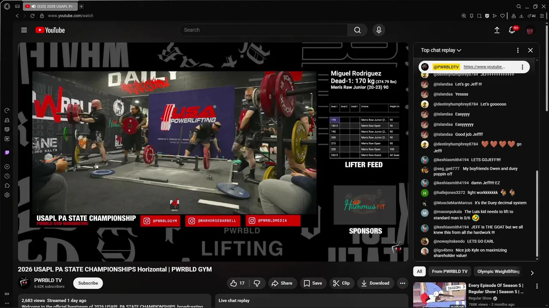Expand Top chat replay dropdown

(x=441, y=50)
